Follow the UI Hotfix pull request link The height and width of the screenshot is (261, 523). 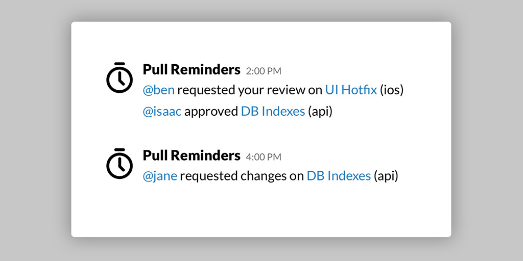pos(351,90)
